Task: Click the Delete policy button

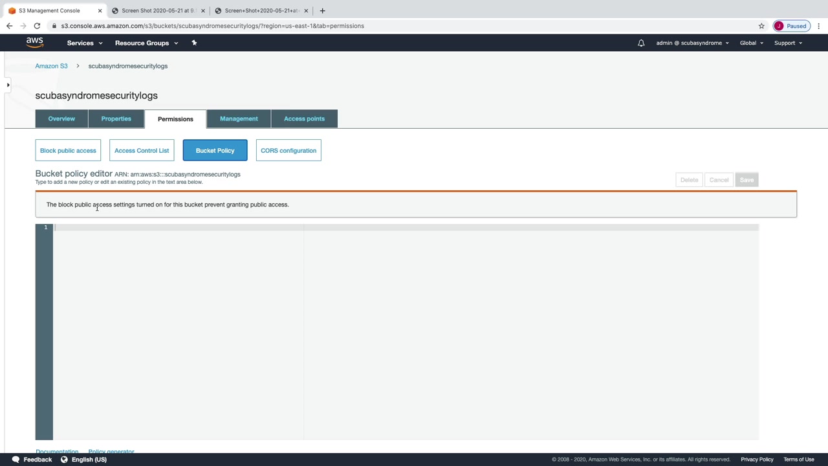Action: 689,180
